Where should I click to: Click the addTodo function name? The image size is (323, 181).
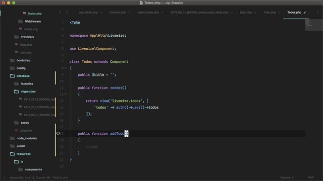117,134
